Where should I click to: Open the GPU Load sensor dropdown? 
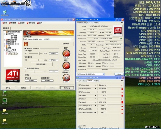point(95,99)
